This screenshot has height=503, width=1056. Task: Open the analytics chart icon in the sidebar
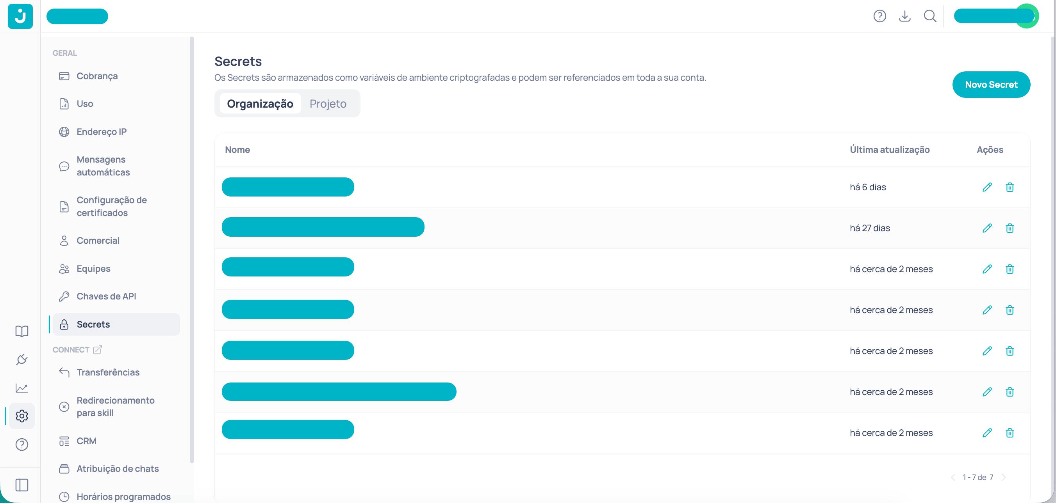coord(21,388)
